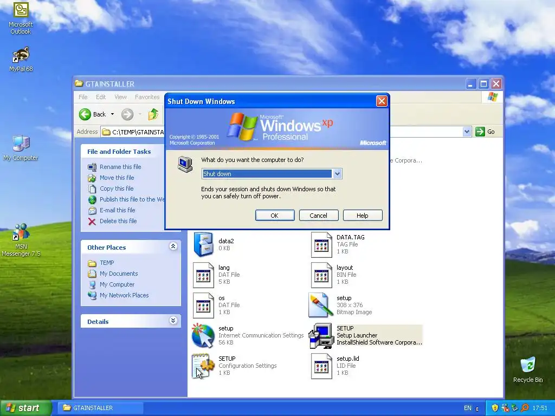
Task: Open the View menu
Action: [x=120, y=97]
